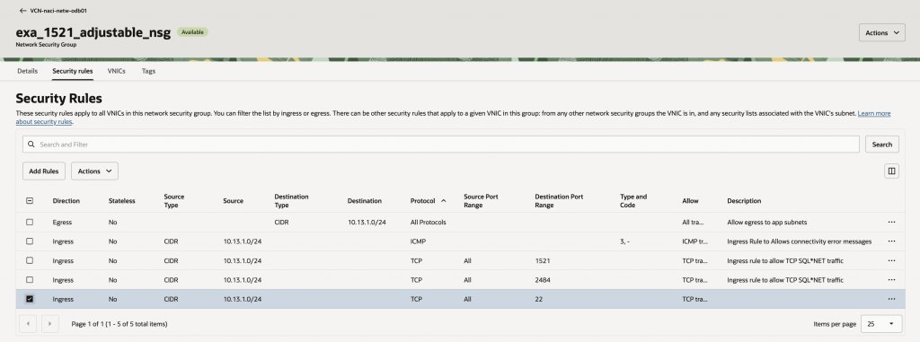Viewport: 920px width, 342px height.
Task: Go back to VCN-naci-netw-odb01 via arrow
Action: tap(22, 11)
